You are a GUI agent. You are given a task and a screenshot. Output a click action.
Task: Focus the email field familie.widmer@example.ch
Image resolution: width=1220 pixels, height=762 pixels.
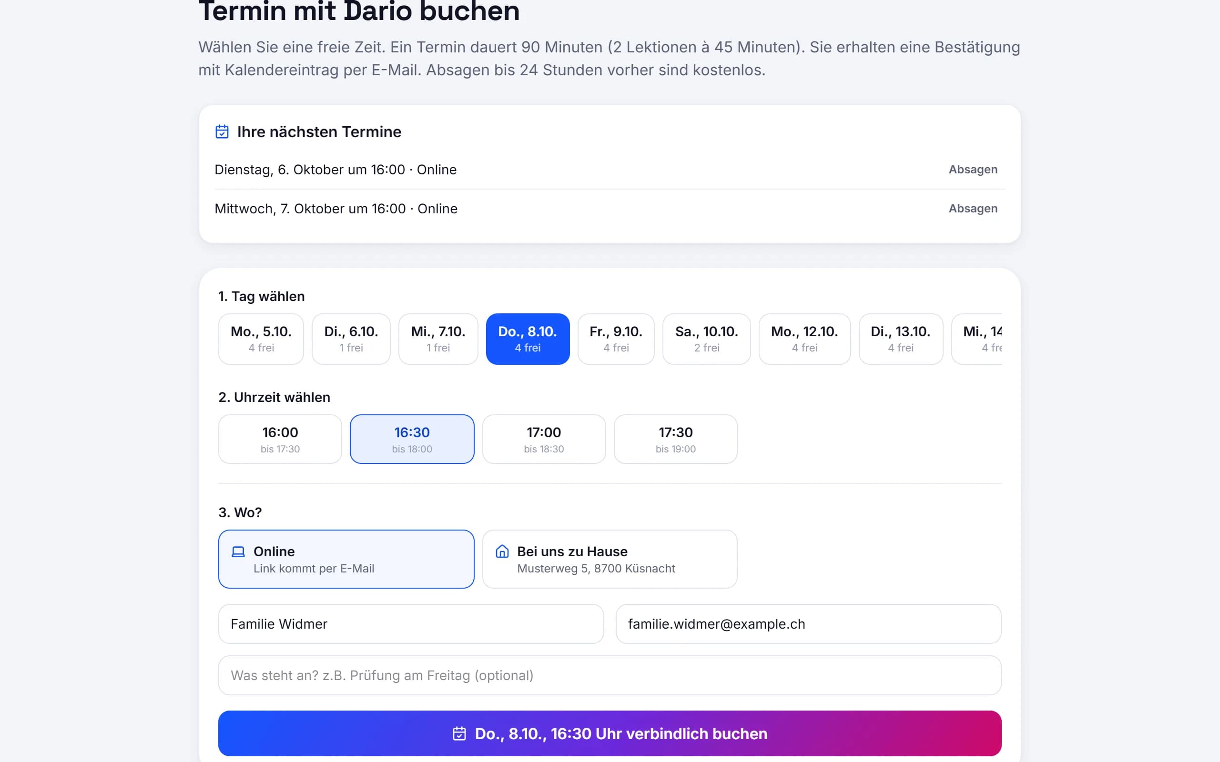click(808, 624)
